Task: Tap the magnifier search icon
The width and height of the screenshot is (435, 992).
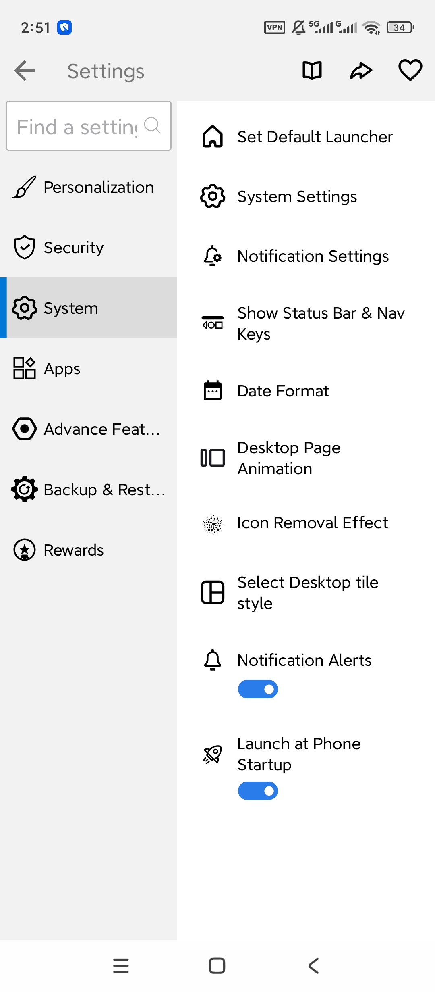Action: click(153, 125)
